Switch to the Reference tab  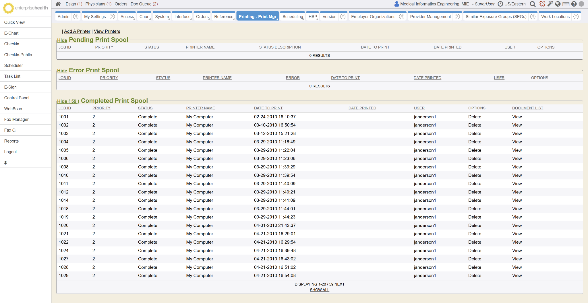point(224,17)
